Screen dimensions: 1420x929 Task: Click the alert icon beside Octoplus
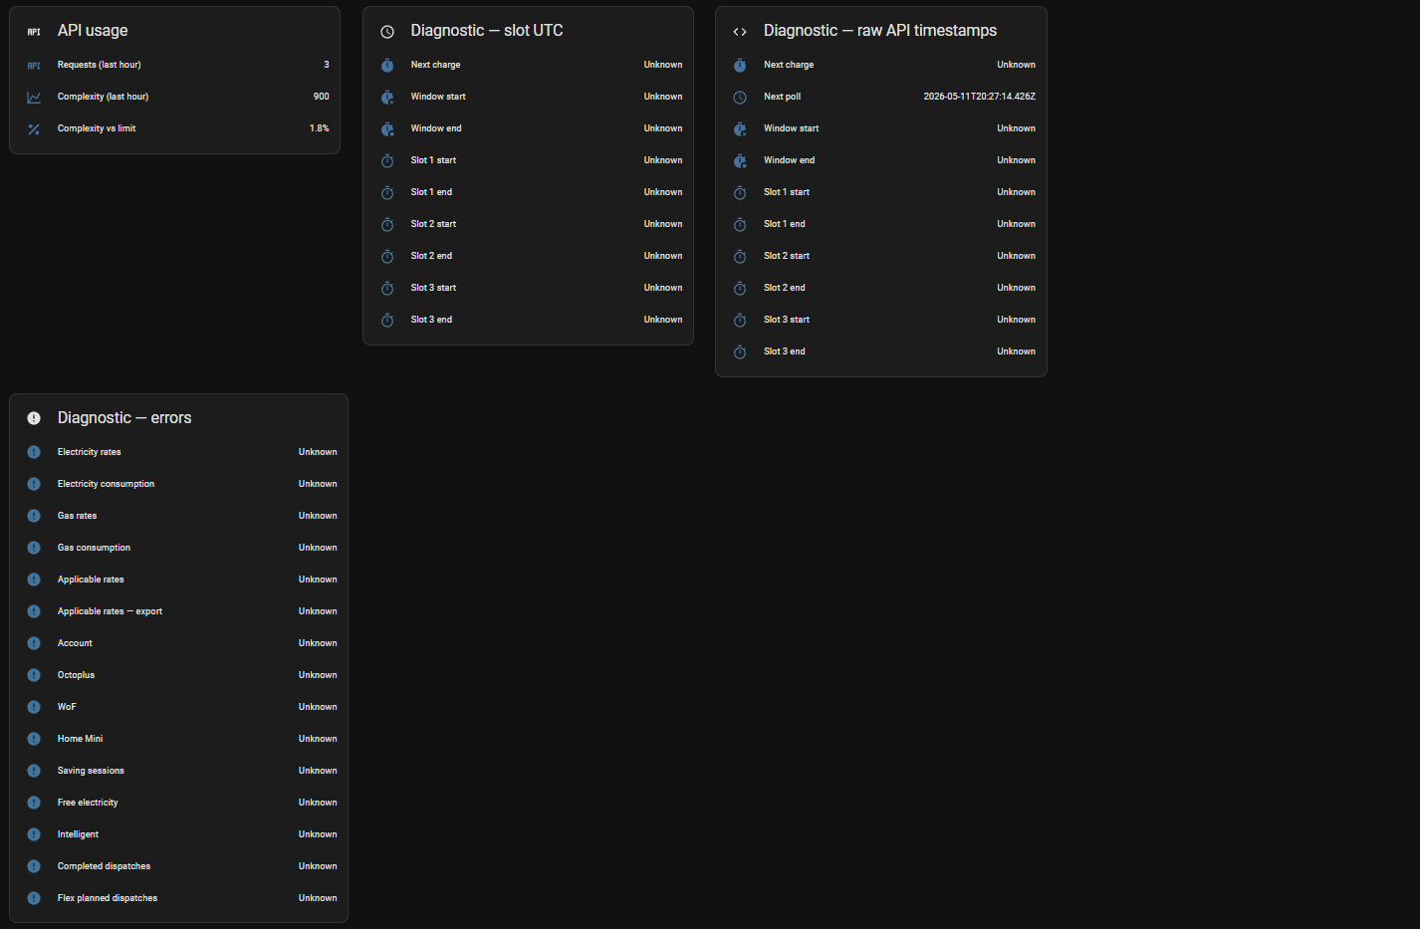[x=34, y=675]
